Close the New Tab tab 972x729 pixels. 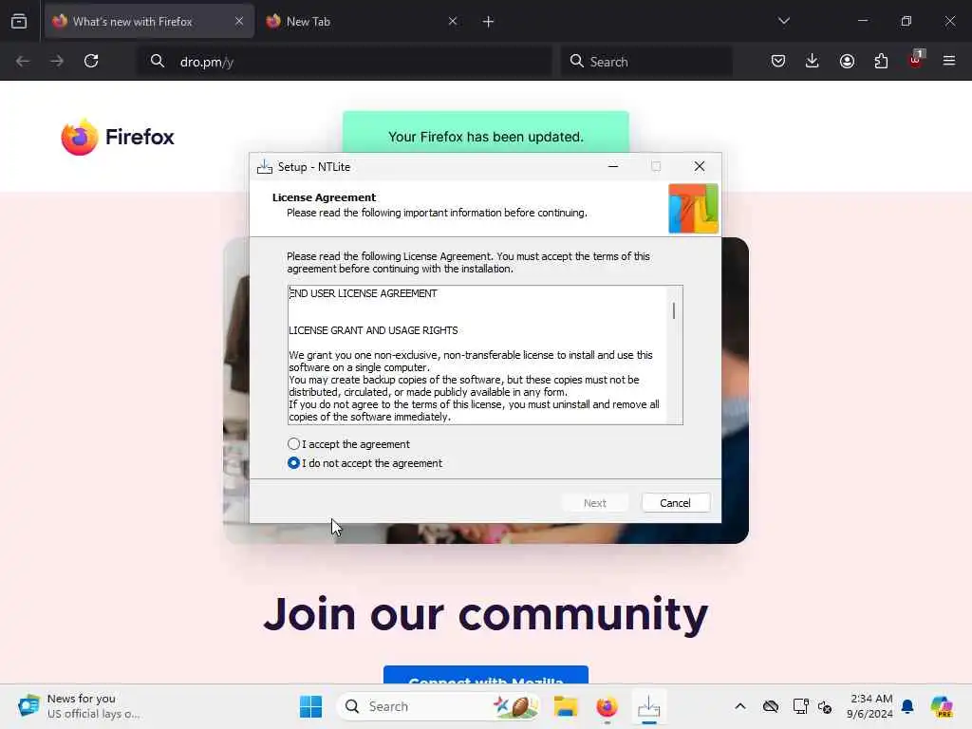[453, 22]
